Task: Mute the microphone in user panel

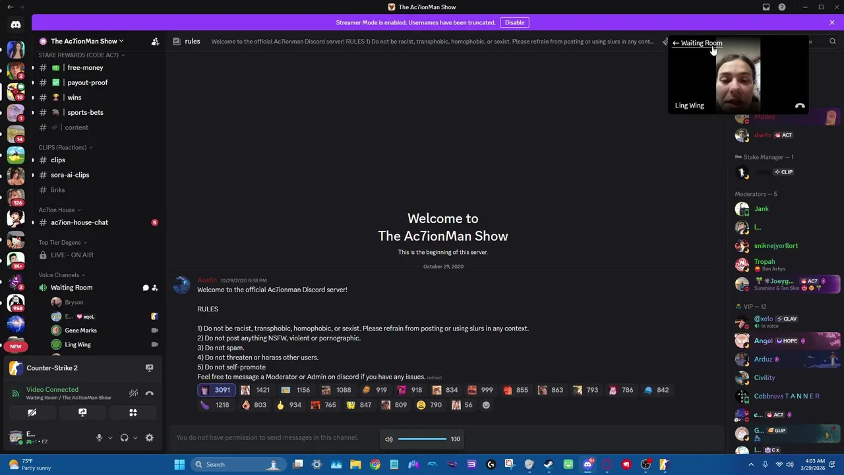Action: 100,437
